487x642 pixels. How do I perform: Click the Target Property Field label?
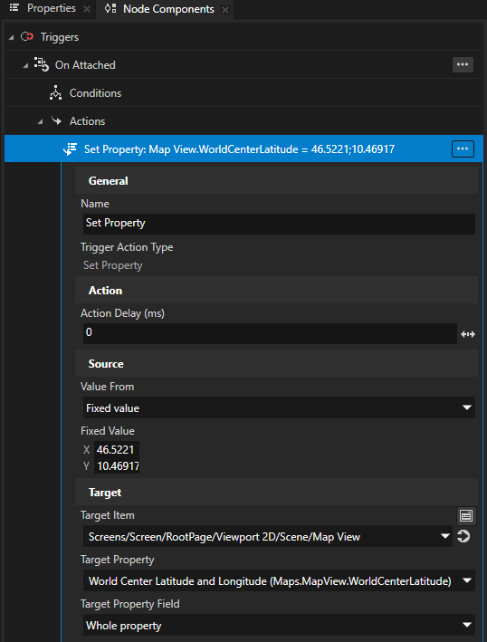130,604
